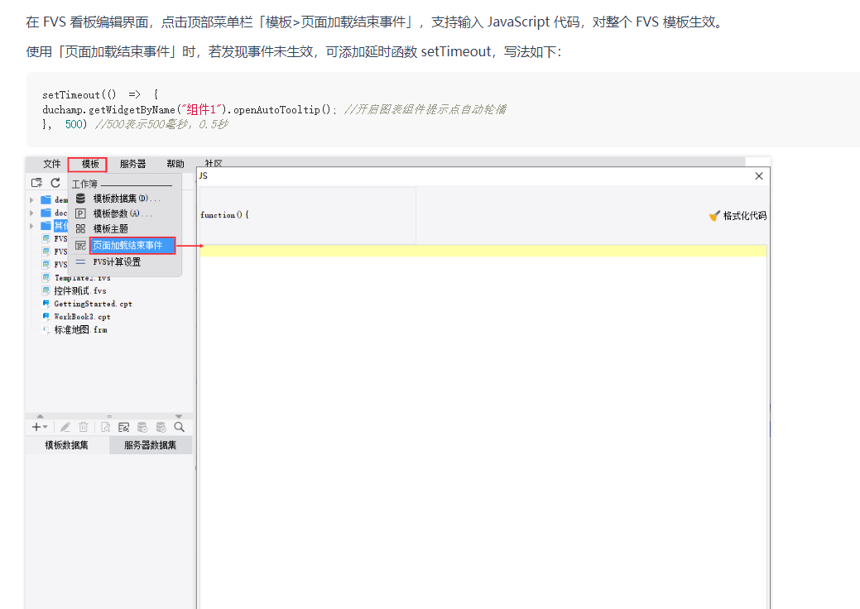
Task: Expand the dem folder in file tree
Action: click(x=31, y=200)
